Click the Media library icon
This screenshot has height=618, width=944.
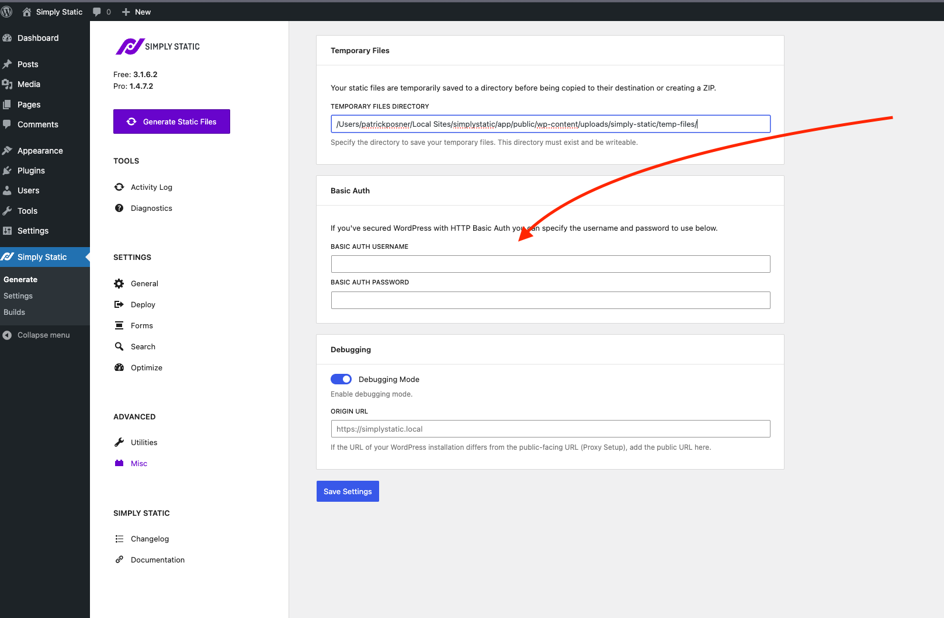pos(7,84)
